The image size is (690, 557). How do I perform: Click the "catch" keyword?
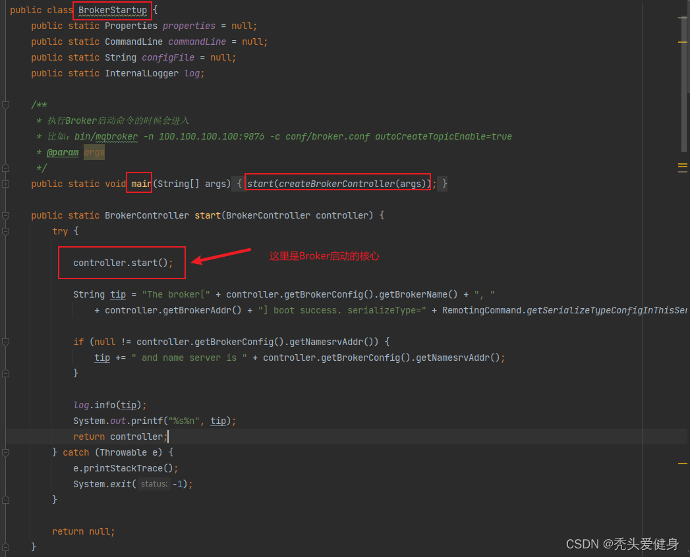[x=76, y=452]
